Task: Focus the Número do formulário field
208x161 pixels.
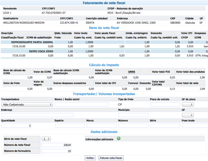Action: pos(57,151)
